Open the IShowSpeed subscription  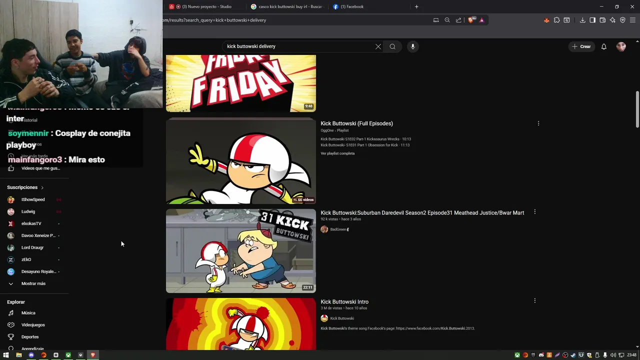click(34, 199)
